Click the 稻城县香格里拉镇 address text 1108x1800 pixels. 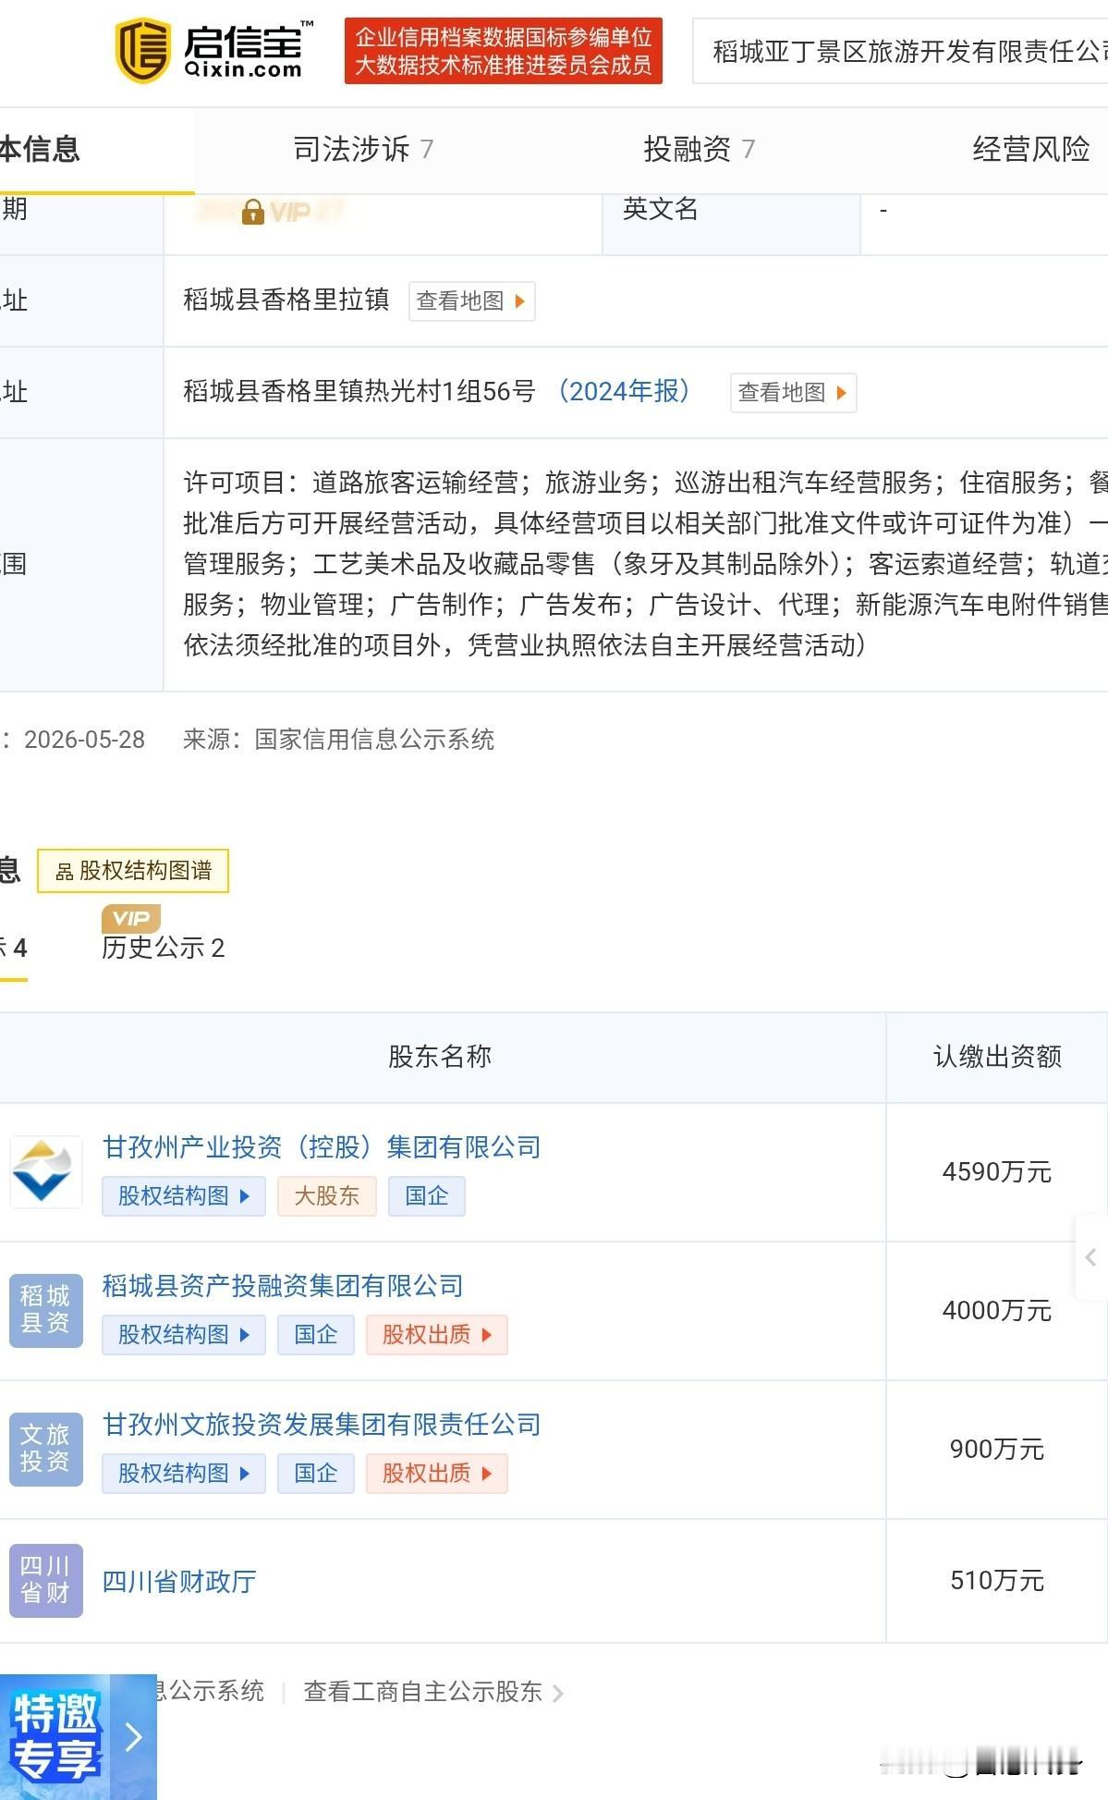click(286, 300)
